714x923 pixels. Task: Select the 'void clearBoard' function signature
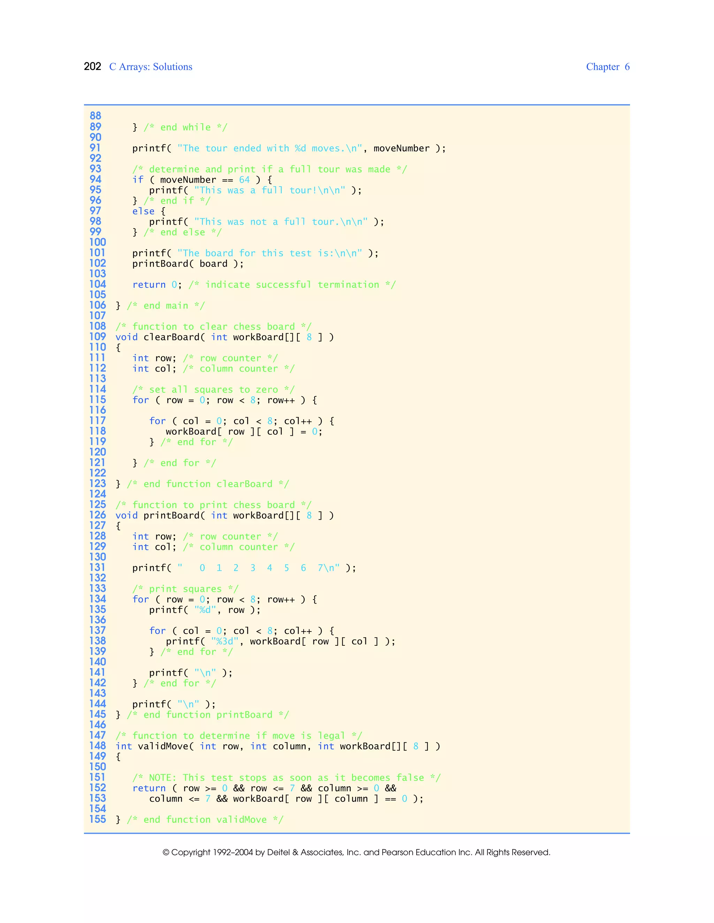(x=225, y=337)
